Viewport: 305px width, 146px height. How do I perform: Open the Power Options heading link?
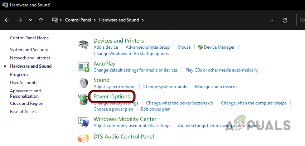[112, 97]
